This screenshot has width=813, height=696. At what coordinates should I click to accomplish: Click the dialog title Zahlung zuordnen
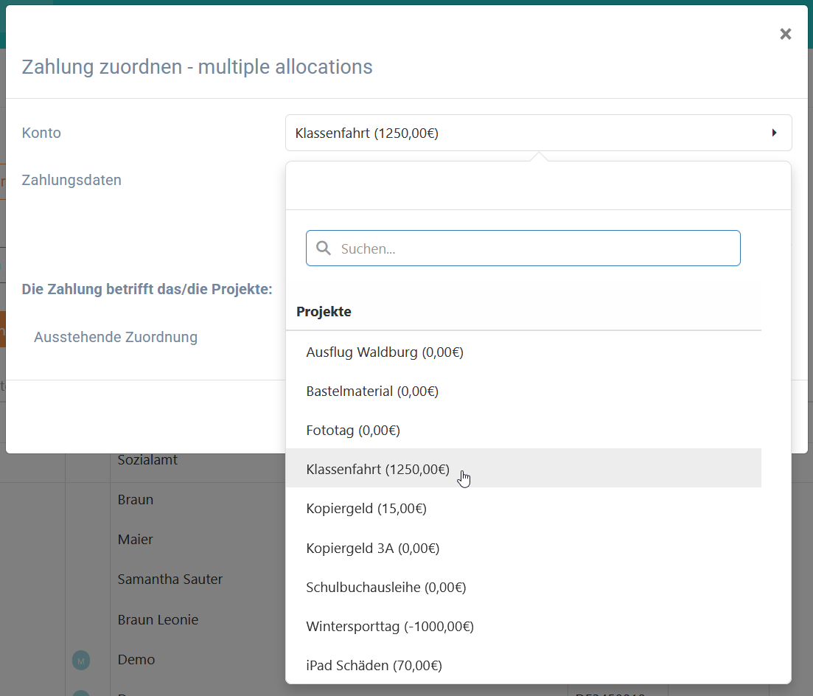(x=197, y=67)
